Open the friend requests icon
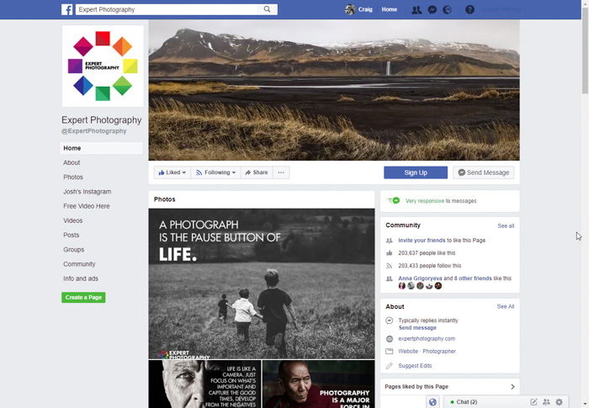This screenshot has height=408, width=589. click(417, 10)
